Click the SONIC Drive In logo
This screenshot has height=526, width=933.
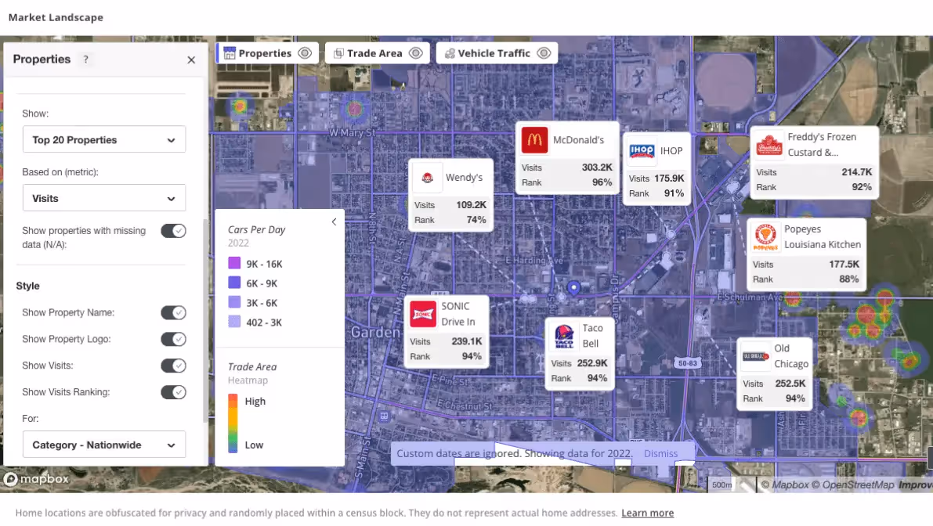423,314
